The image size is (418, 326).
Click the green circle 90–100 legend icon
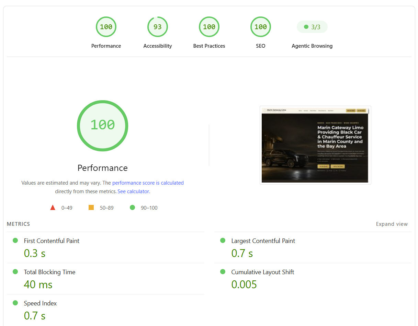click(x=132, y=208)
